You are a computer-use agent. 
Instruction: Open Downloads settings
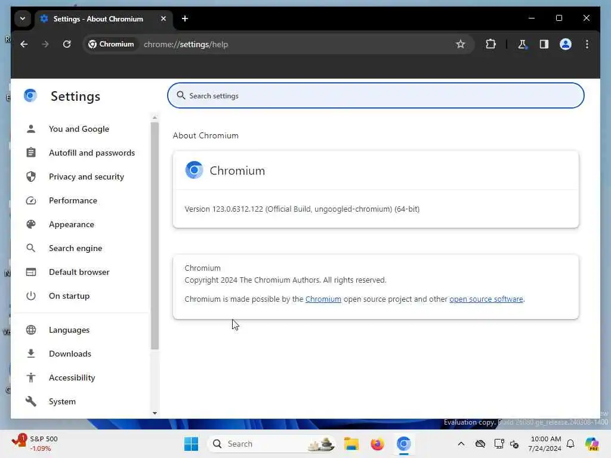point(70,354)
